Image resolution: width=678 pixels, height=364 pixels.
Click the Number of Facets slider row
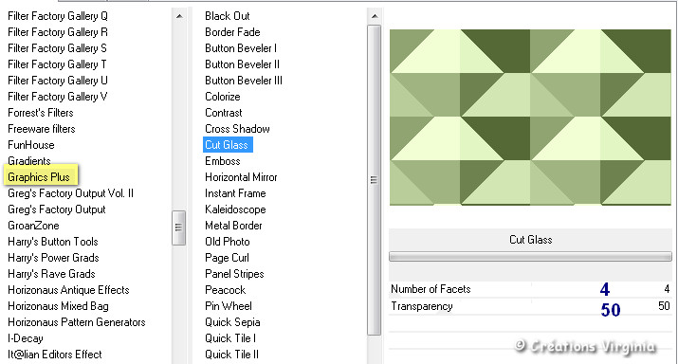click(x=530, y=289)
